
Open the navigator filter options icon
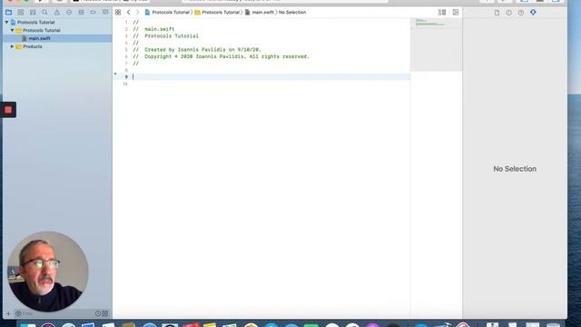pyautogui.click(x=18, y=313)
